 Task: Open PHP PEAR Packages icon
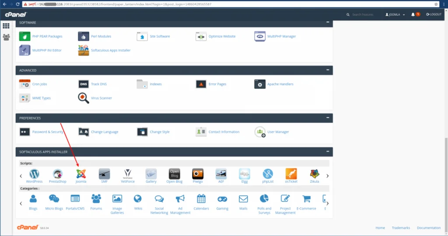25,37
